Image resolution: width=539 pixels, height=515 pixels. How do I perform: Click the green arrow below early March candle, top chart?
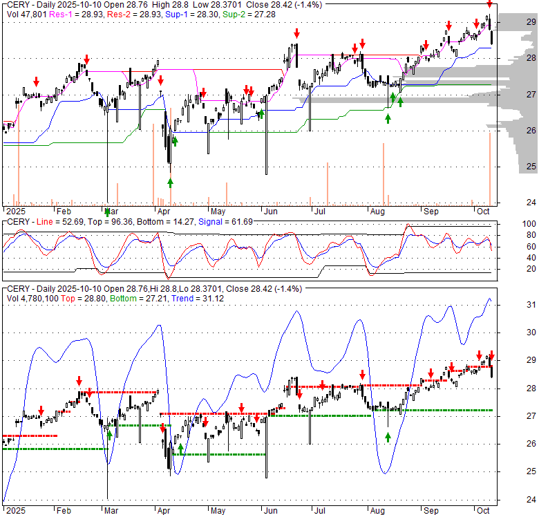(x=107, y=213)
